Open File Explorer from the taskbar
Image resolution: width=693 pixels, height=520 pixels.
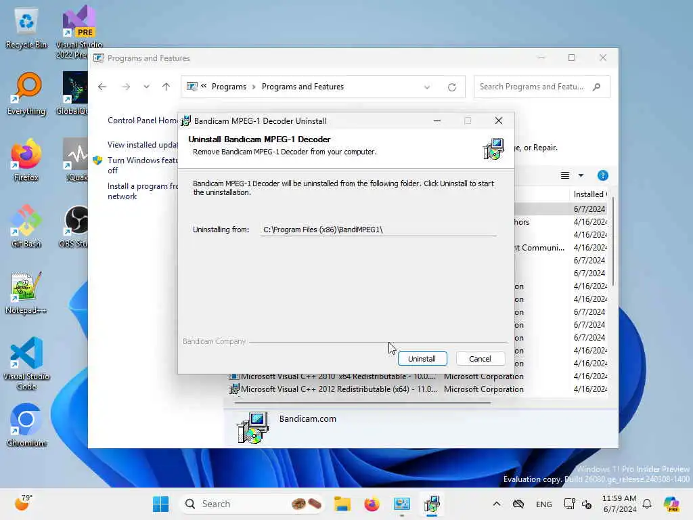click(342, 504)
